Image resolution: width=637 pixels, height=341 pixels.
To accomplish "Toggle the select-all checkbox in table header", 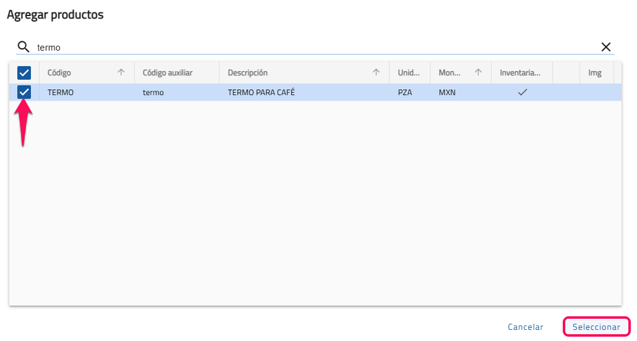I will click(24, 73).
